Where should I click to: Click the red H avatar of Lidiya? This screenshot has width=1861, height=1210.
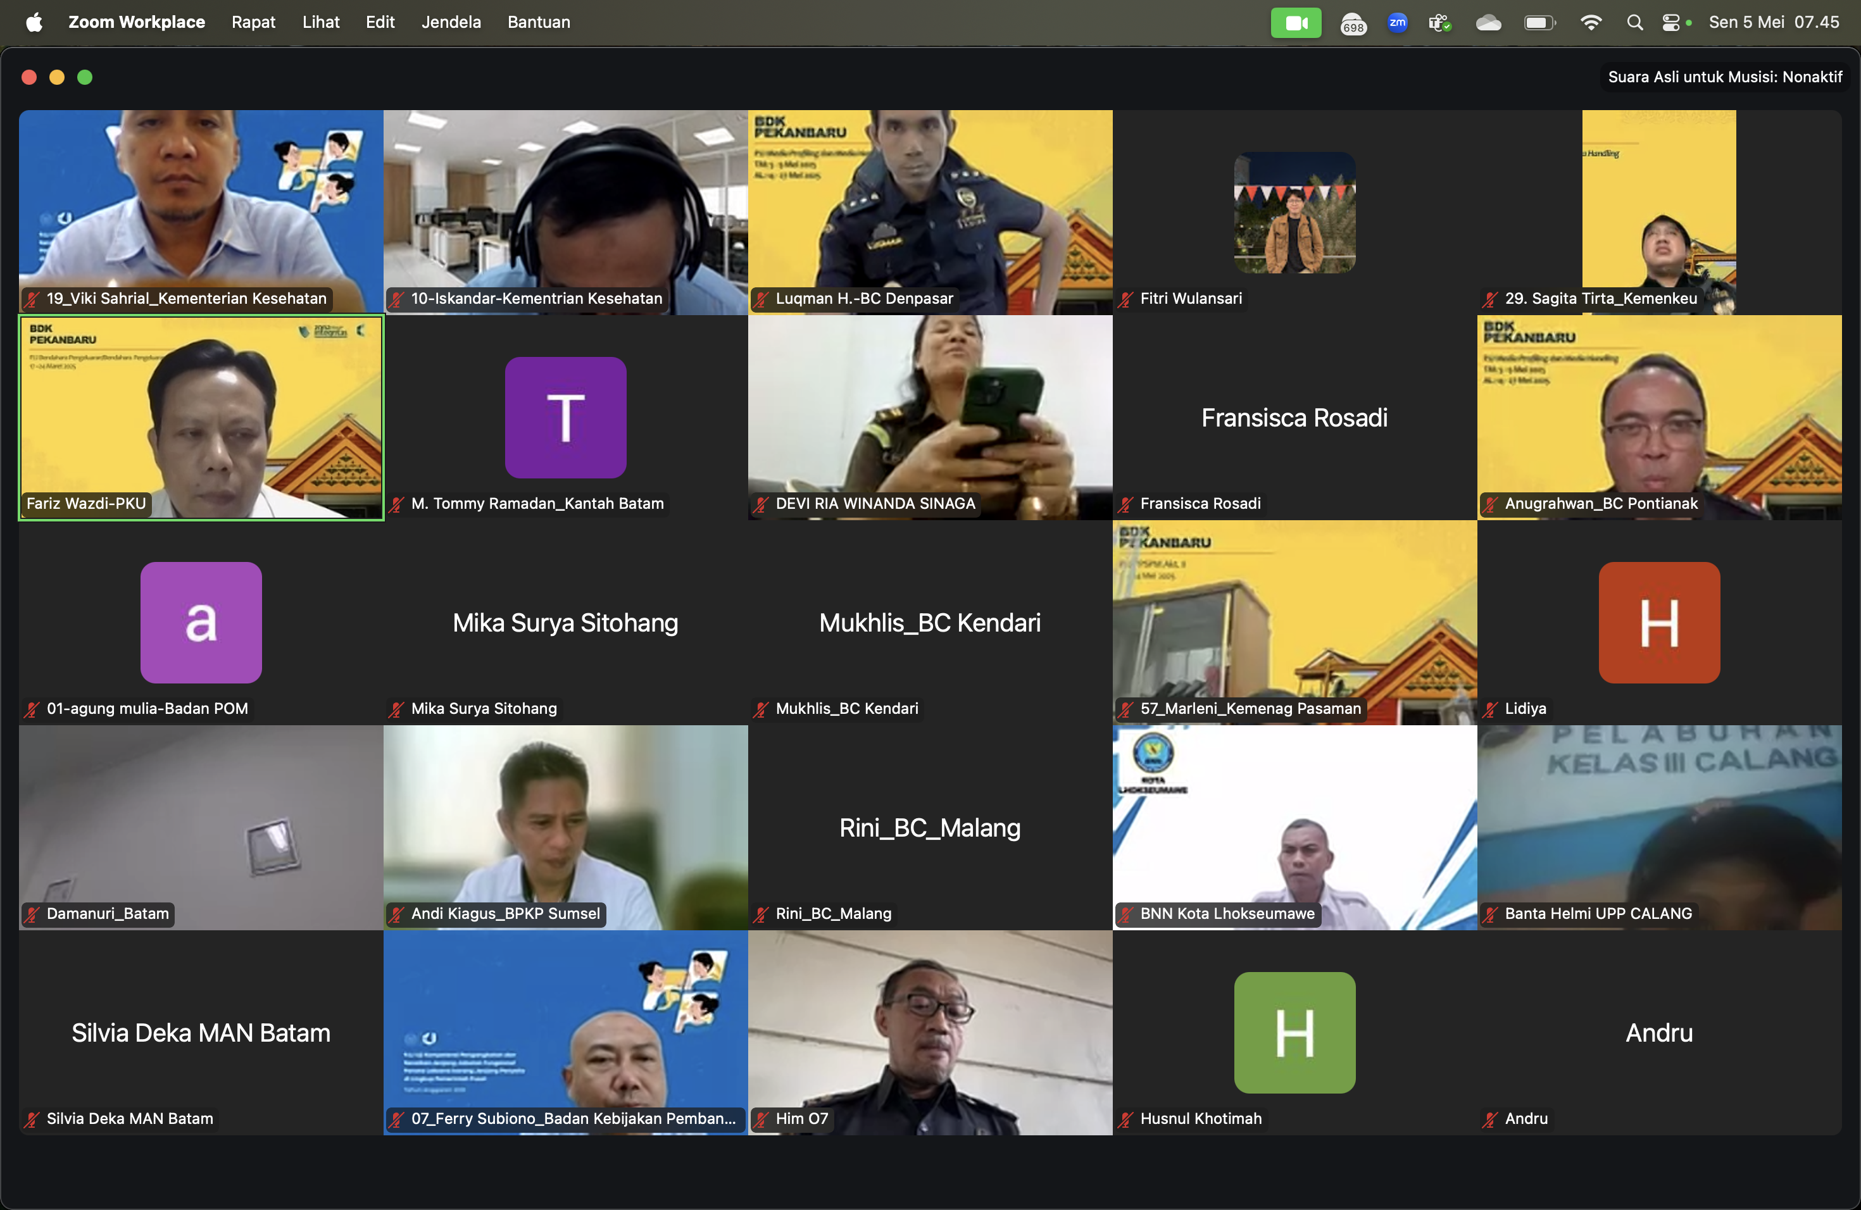point(1659,622)
